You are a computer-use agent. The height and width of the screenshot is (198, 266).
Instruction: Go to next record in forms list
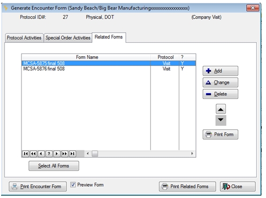(57, 154)
